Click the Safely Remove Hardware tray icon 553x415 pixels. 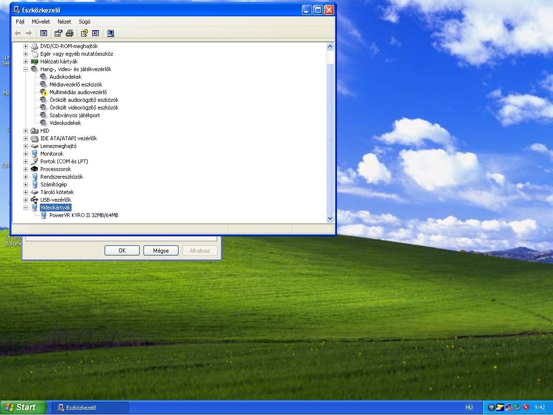coord(517,408)
